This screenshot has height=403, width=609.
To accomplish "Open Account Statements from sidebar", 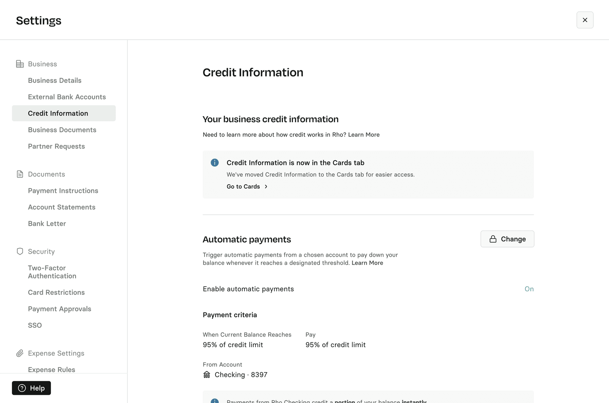I will click(x=62, y=207).
